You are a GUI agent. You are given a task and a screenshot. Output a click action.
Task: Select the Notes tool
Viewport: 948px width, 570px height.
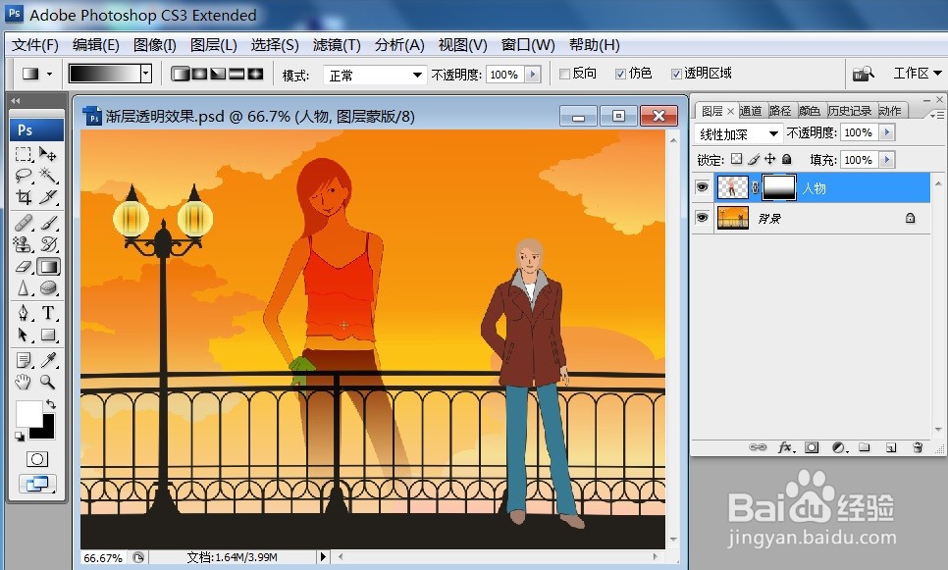(x=24, y=360)
